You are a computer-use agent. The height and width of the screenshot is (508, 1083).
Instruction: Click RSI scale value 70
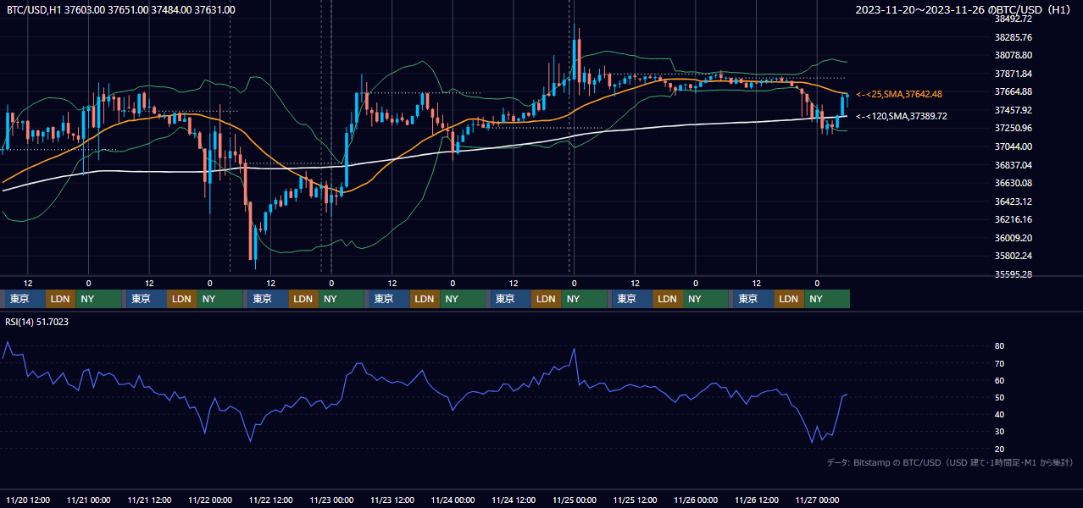pos(1000,363)
